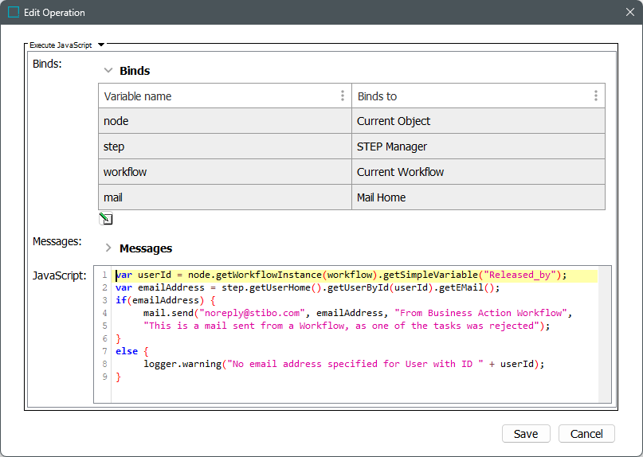Open the Execute JavaScript operation dropdown
The width and height of the screenshot is (643, 457).
[101, 45]
